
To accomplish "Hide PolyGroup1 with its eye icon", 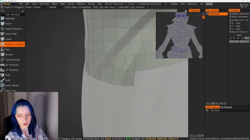I will 207,14.
